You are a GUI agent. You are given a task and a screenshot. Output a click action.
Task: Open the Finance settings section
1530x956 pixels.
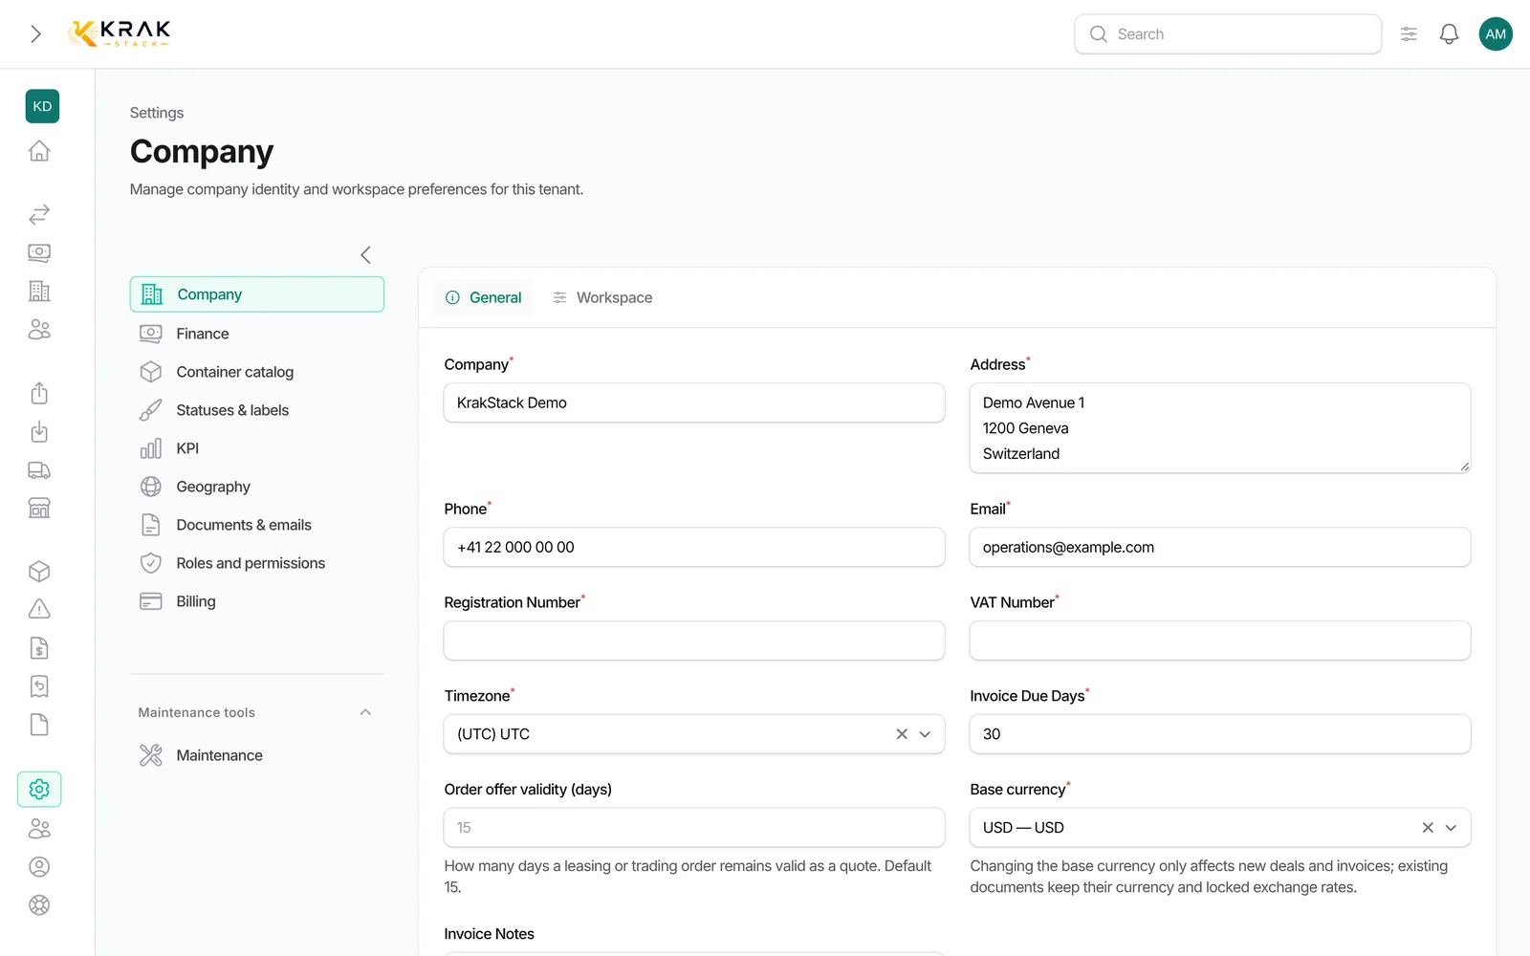(x=257, y=334)
